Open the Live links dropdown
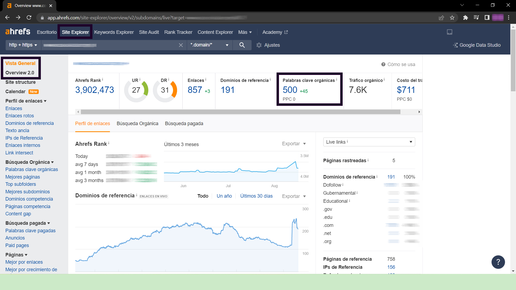This screenshot has width=516, height=290. pyautogui.click(x=369, y=142)
